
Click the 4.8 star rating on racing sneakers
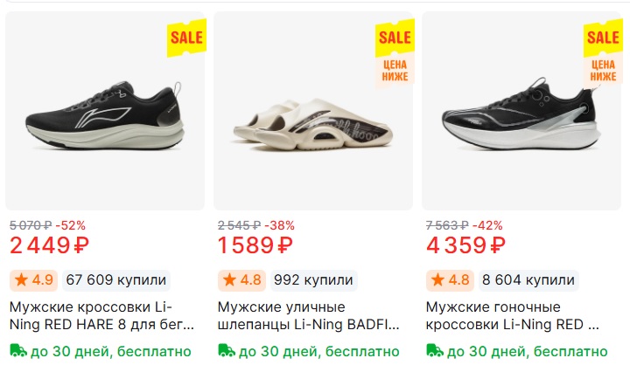pos(449,280)
